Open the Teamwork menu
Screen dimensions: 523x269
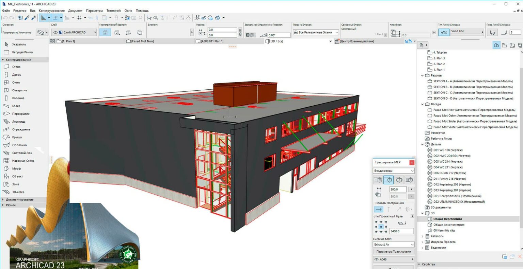(x=114, y=11)
